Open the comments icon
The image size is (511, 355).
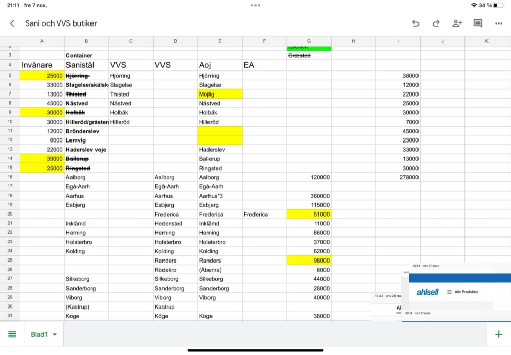[478, 23]
